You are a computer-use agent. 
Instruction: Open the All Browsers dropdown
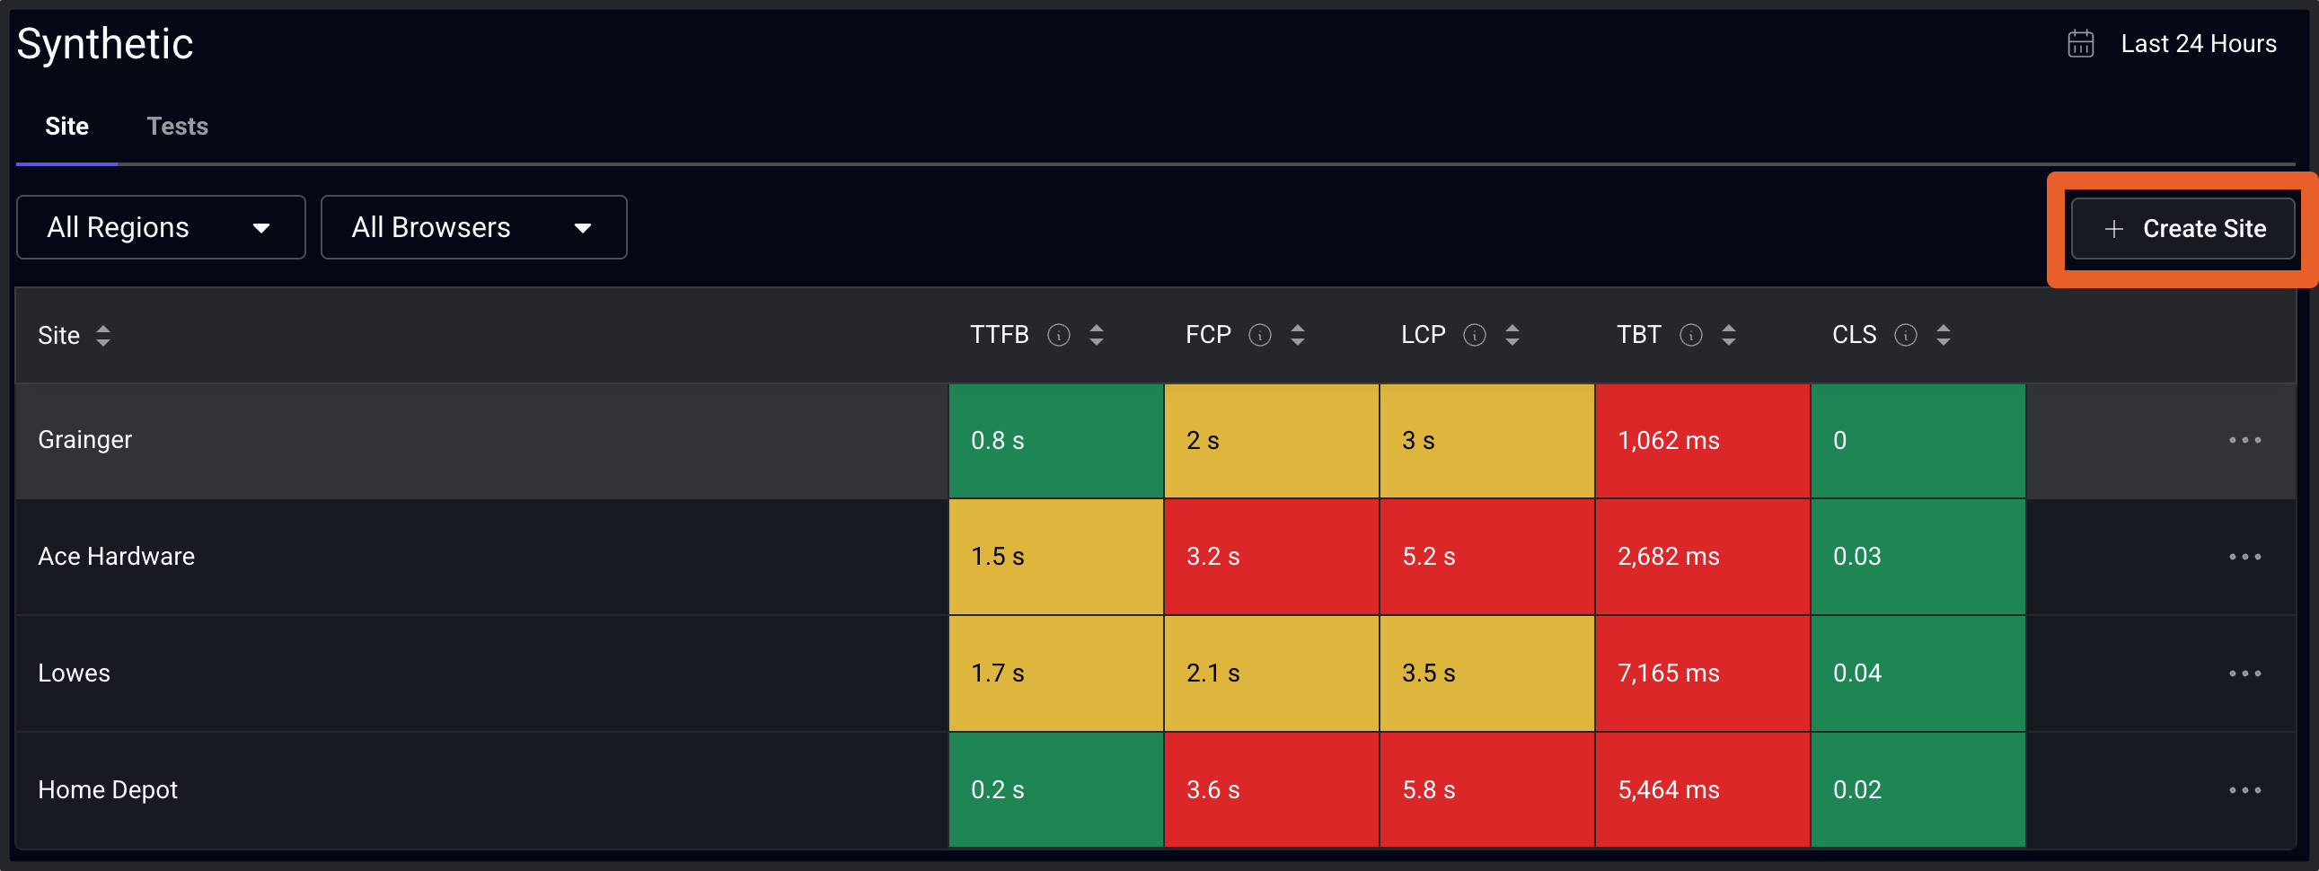pyautogui.click(x=474, y=227)
